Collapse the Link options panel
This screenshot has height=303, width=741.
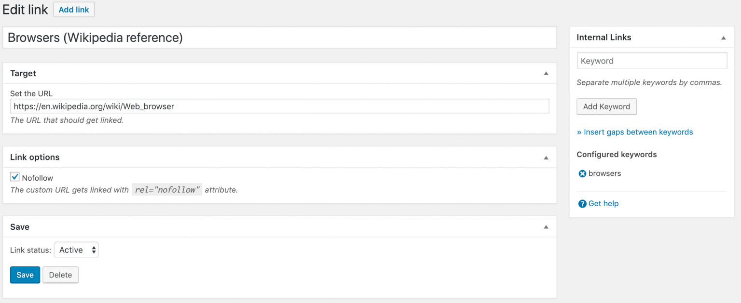546,157
